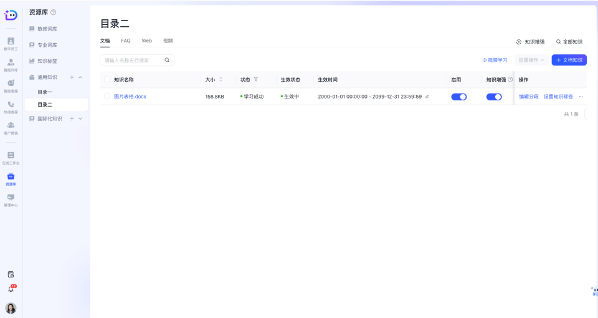The image size is (598, 318).
Task: Click the 文档知识 add button
Action: coord(569,60)
